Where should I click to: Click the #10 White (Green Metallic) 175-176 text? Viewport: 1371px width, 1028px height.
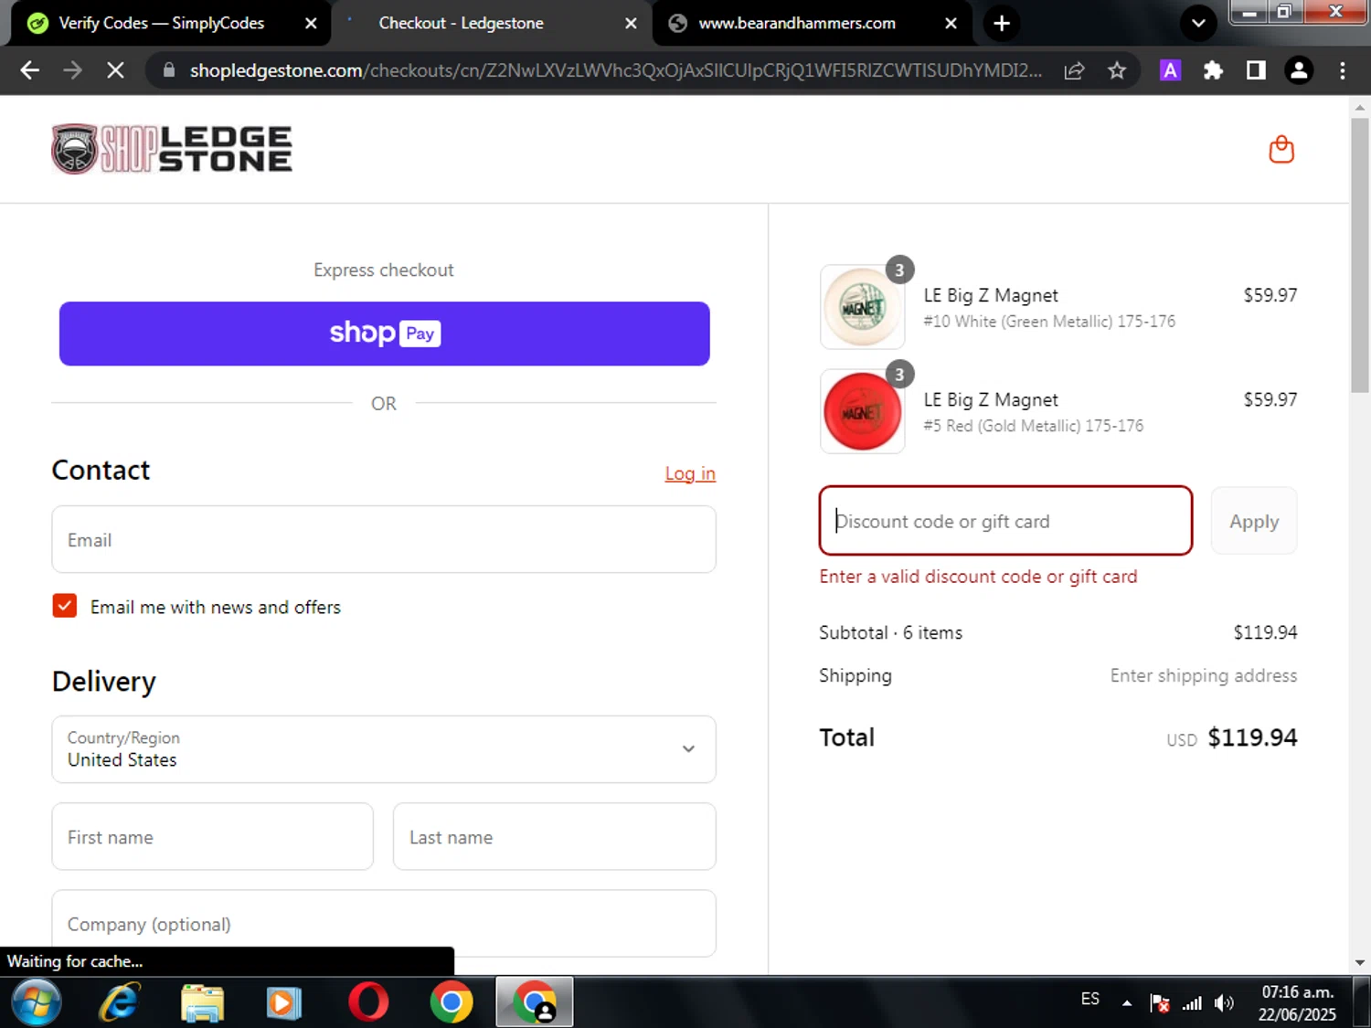[x=1049, y=322]
